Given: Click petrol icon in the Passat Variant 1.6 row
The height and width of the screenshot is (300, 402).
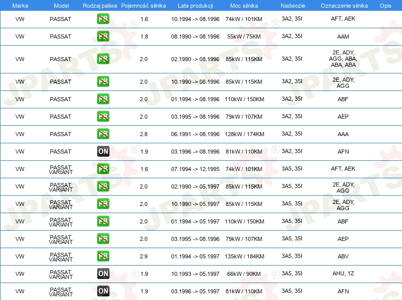Looking at the screenshot, I should click(x=103, y=168).
